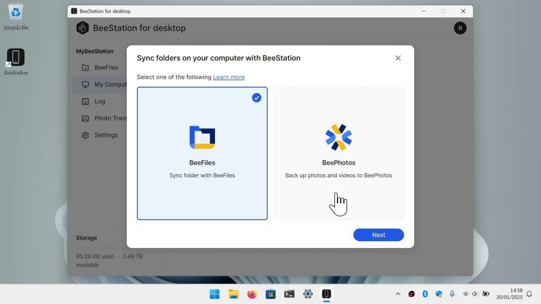
Task: Open Windows Settings from the taskbar
Action: click(x=308, y=294)
